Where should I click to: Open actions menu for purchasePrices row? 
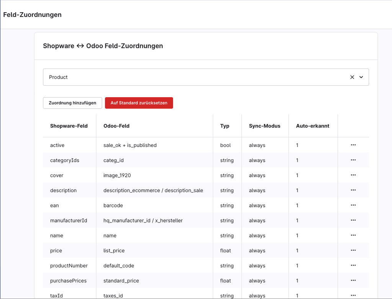(x=353, y=281)
